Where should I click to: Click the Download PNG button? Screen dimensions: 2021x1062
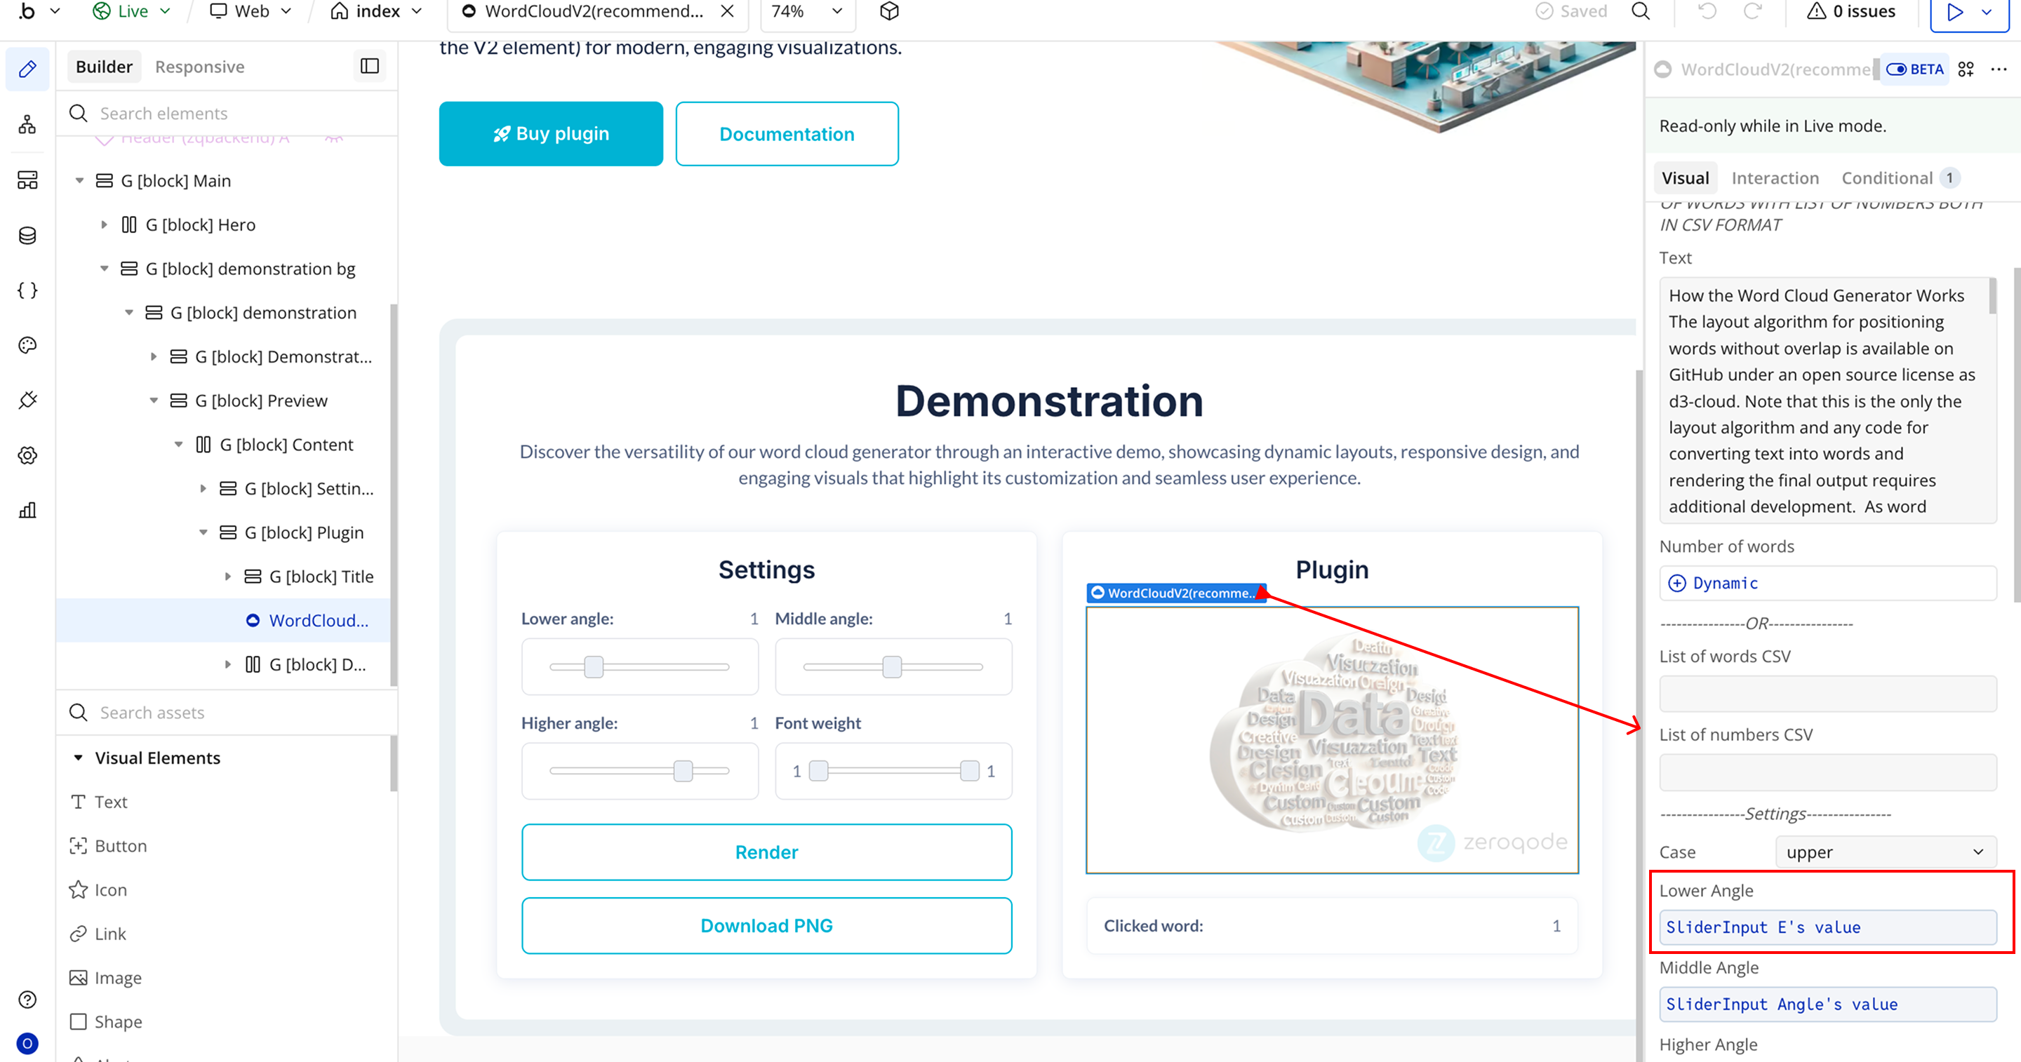pos(766,925)
